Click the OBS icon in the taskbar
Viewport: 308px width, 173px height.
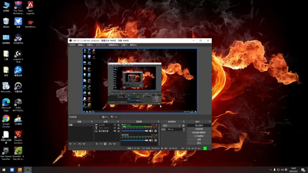coord(28,170)
